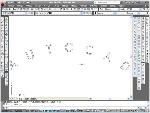This screenshot has height=113, width=150.
Task: Open the 檔案(F) File menu
Action: pyautogui.click(x=11, y=6)
